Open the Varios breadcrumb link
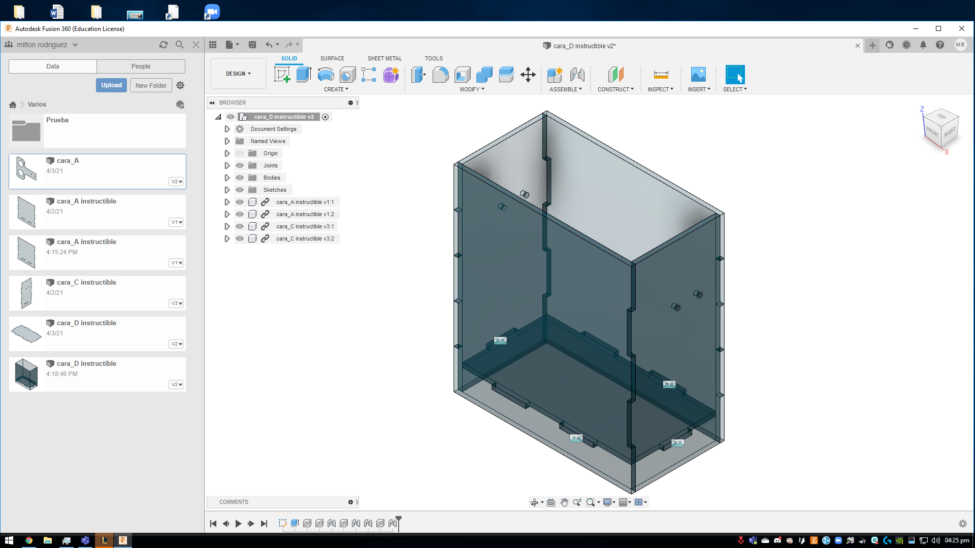The width and height of the screenshot is (975, 548). 37,105
